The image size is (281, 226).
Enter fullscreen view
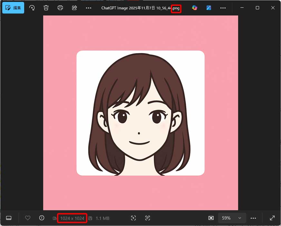(x=273, y=218)
